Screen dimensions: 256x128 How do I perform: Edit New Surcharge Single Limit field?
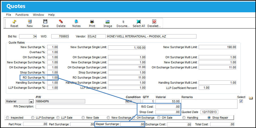point(127,47)
